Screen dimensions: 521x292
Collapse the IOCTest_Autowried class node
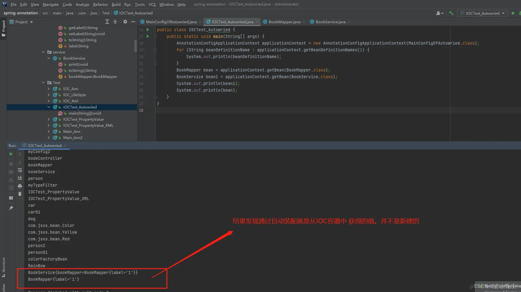coord(49,107)
